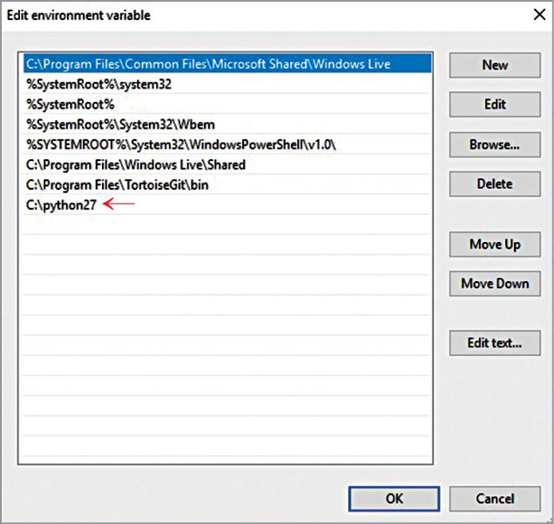
Task: Select the Common Files Windows Live path entry
Action: pos(207,64)
